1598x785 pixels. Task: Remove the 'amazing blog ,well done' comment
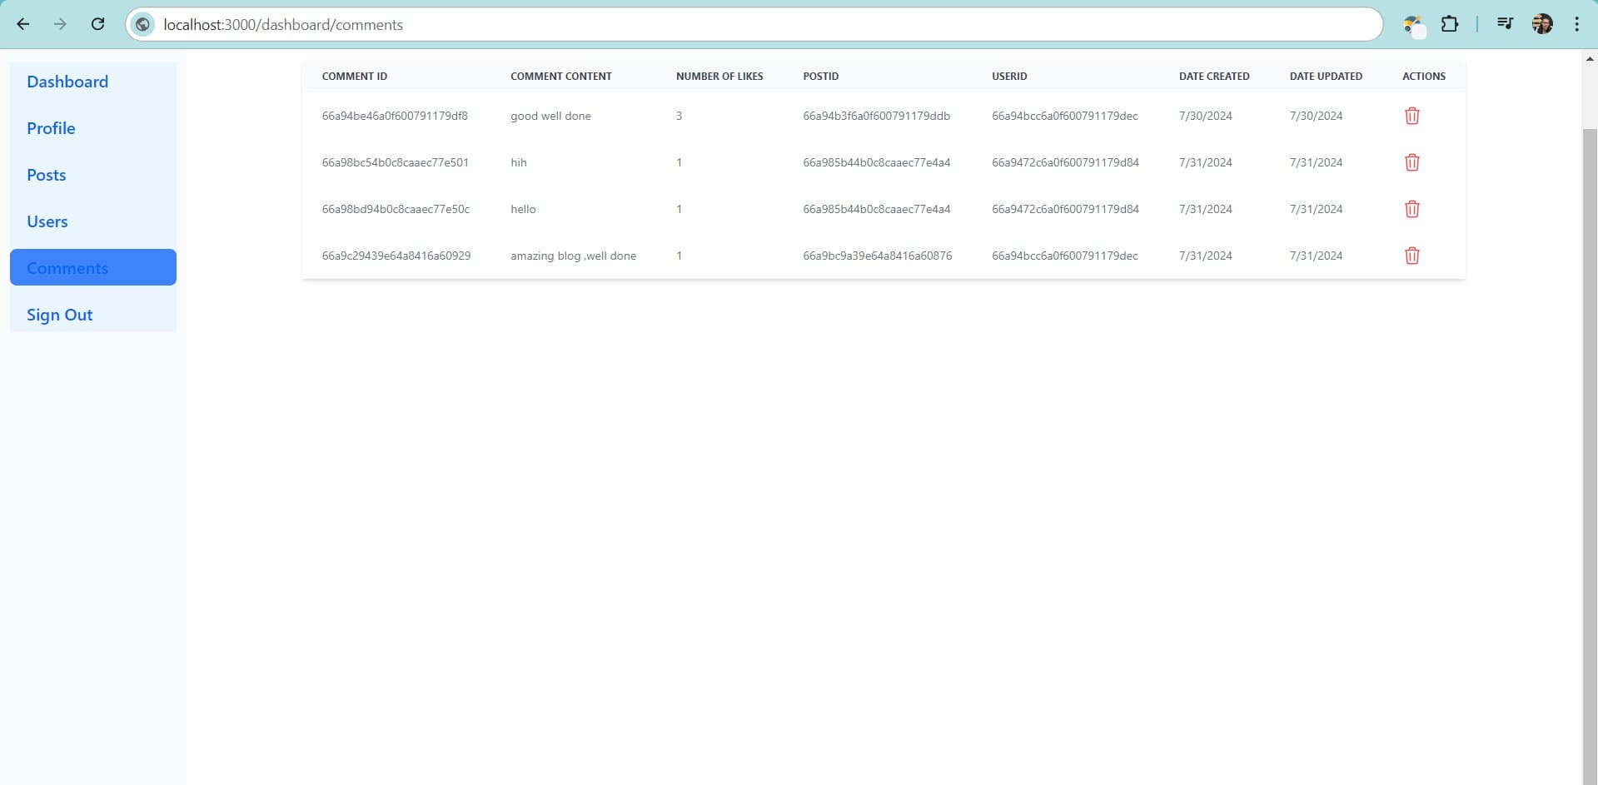point(1411,256)
